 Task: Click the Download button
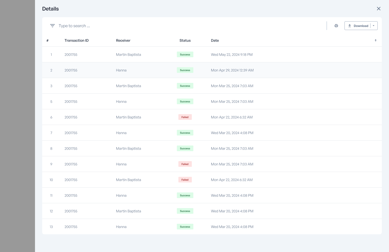point(358,26)
